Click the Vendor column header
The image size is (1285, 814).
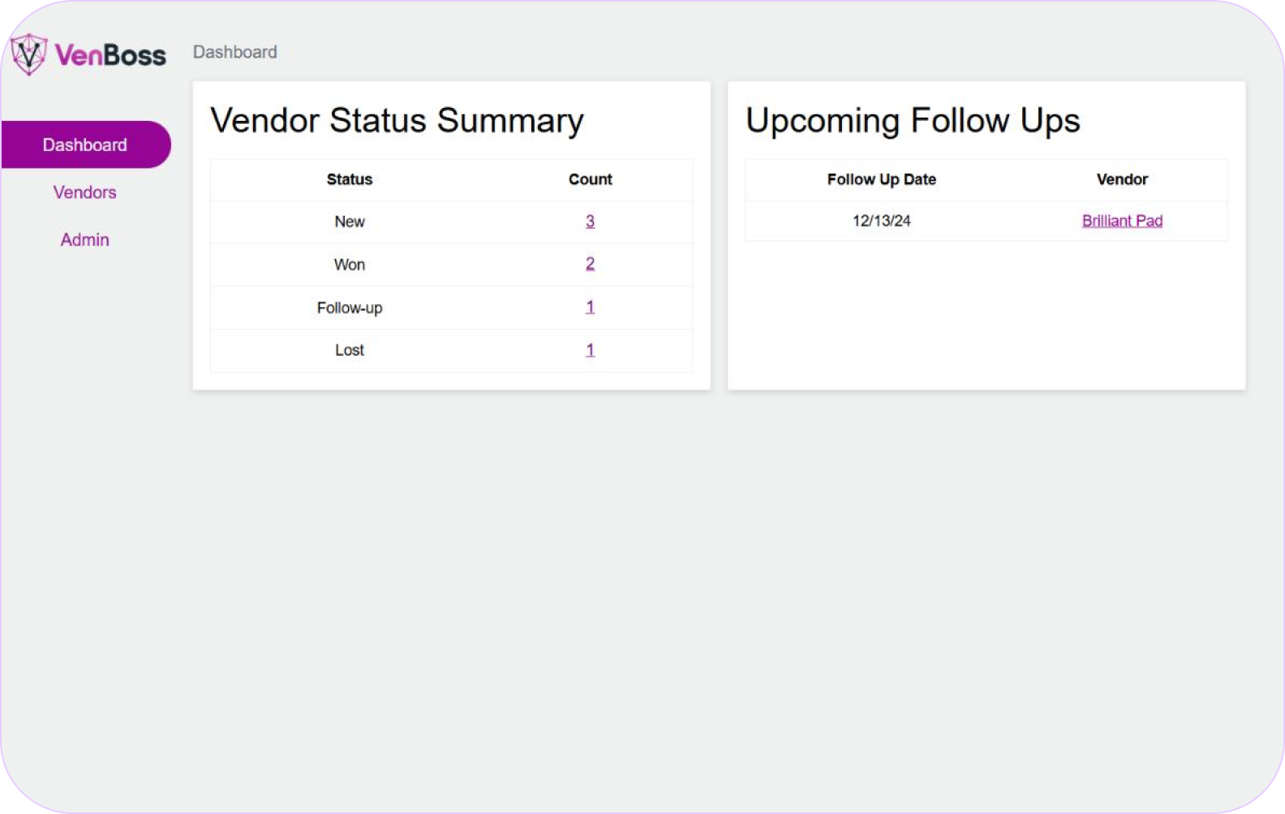(x=1122, y=179)
